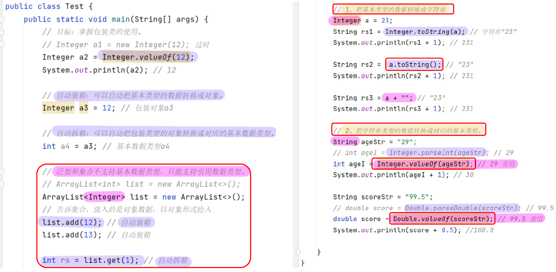556x272 pixels.
Task: Click 'String ageStr = "29";' declaration
Action: [x=375, y=142]
